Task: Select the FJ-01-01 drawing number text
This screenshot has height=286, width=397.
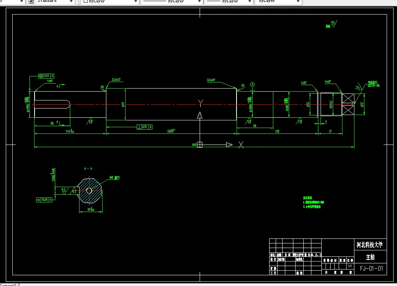Action: pos(371,268)
